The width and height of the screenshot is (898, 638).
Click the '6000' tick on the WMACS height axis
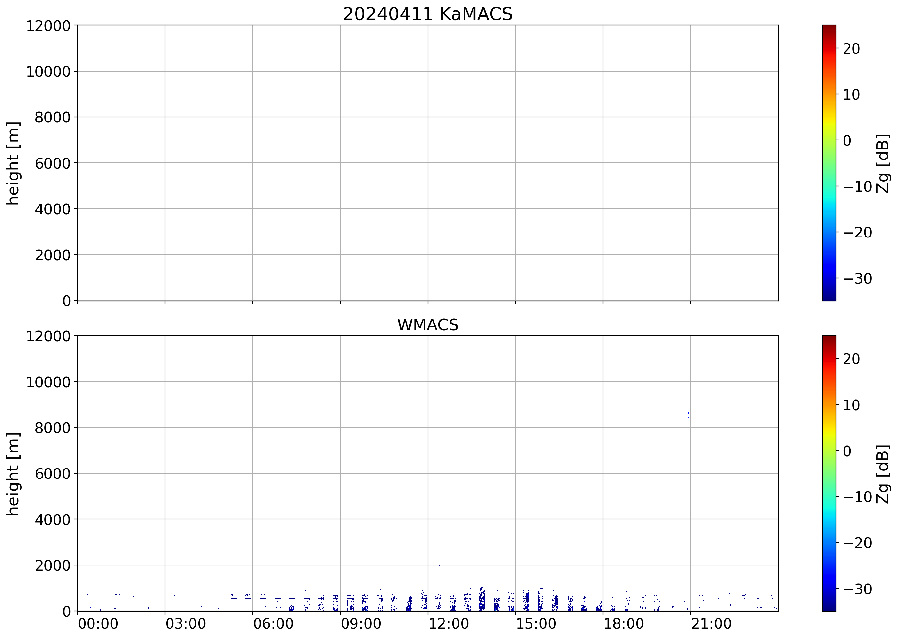(x=53, y=474)
